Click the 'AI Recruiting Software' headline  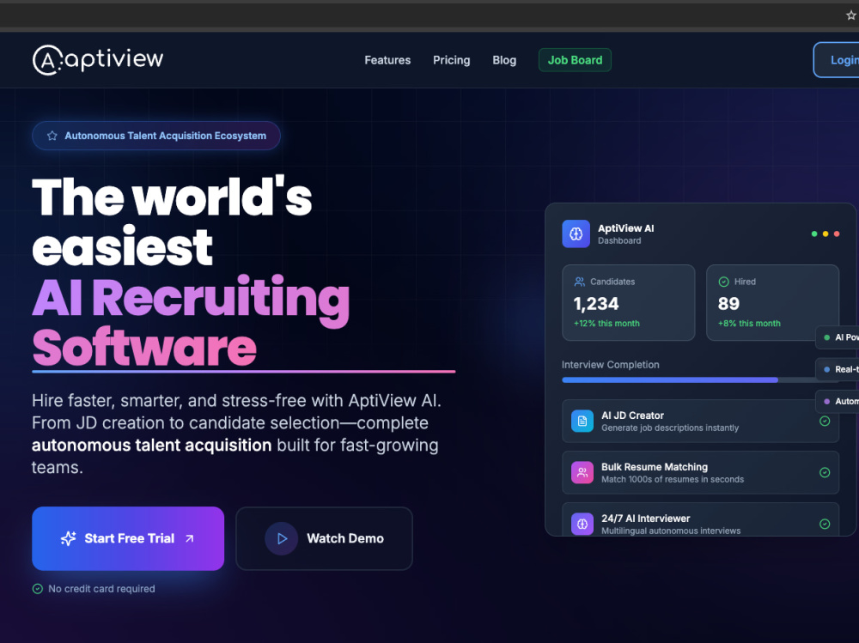click(191, 322)
